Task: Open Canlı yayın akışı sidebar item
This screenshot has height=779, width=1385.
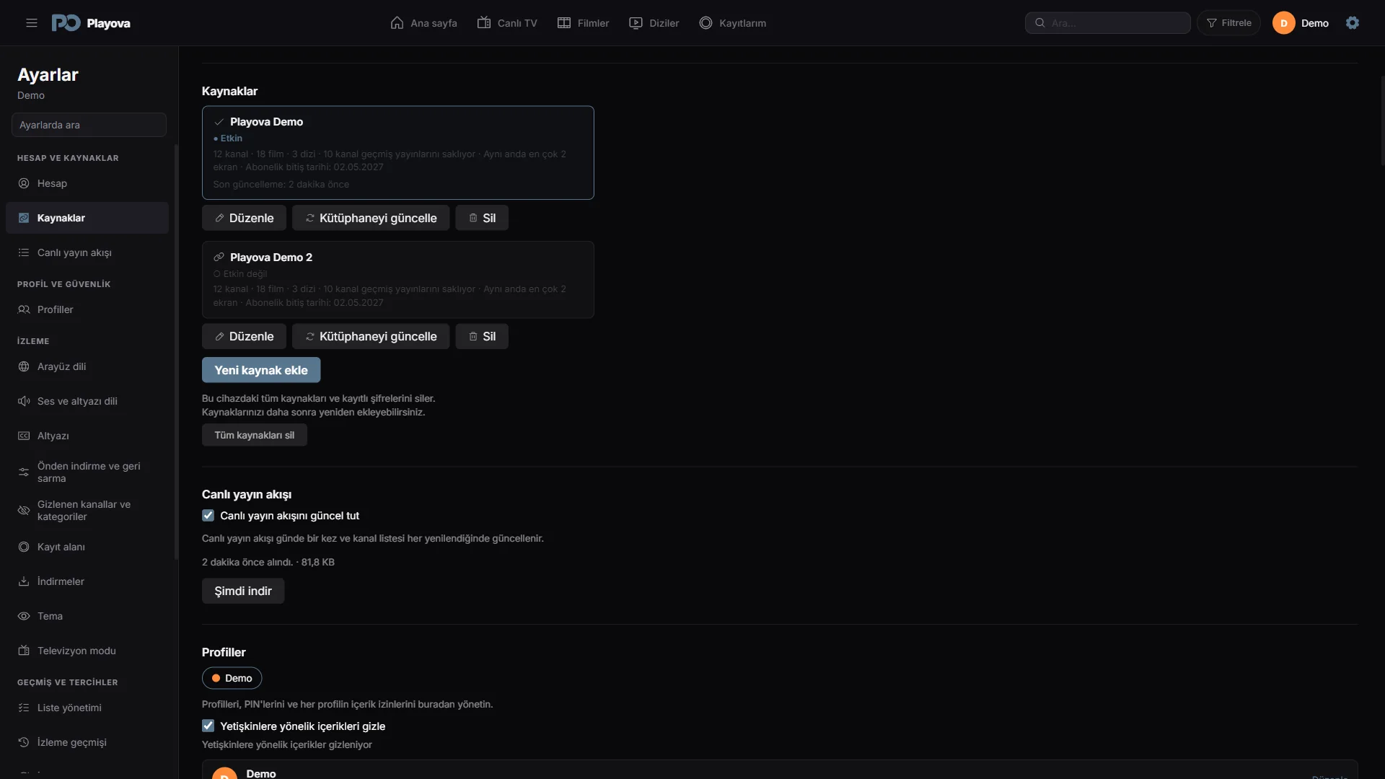Action: (87, 252)
